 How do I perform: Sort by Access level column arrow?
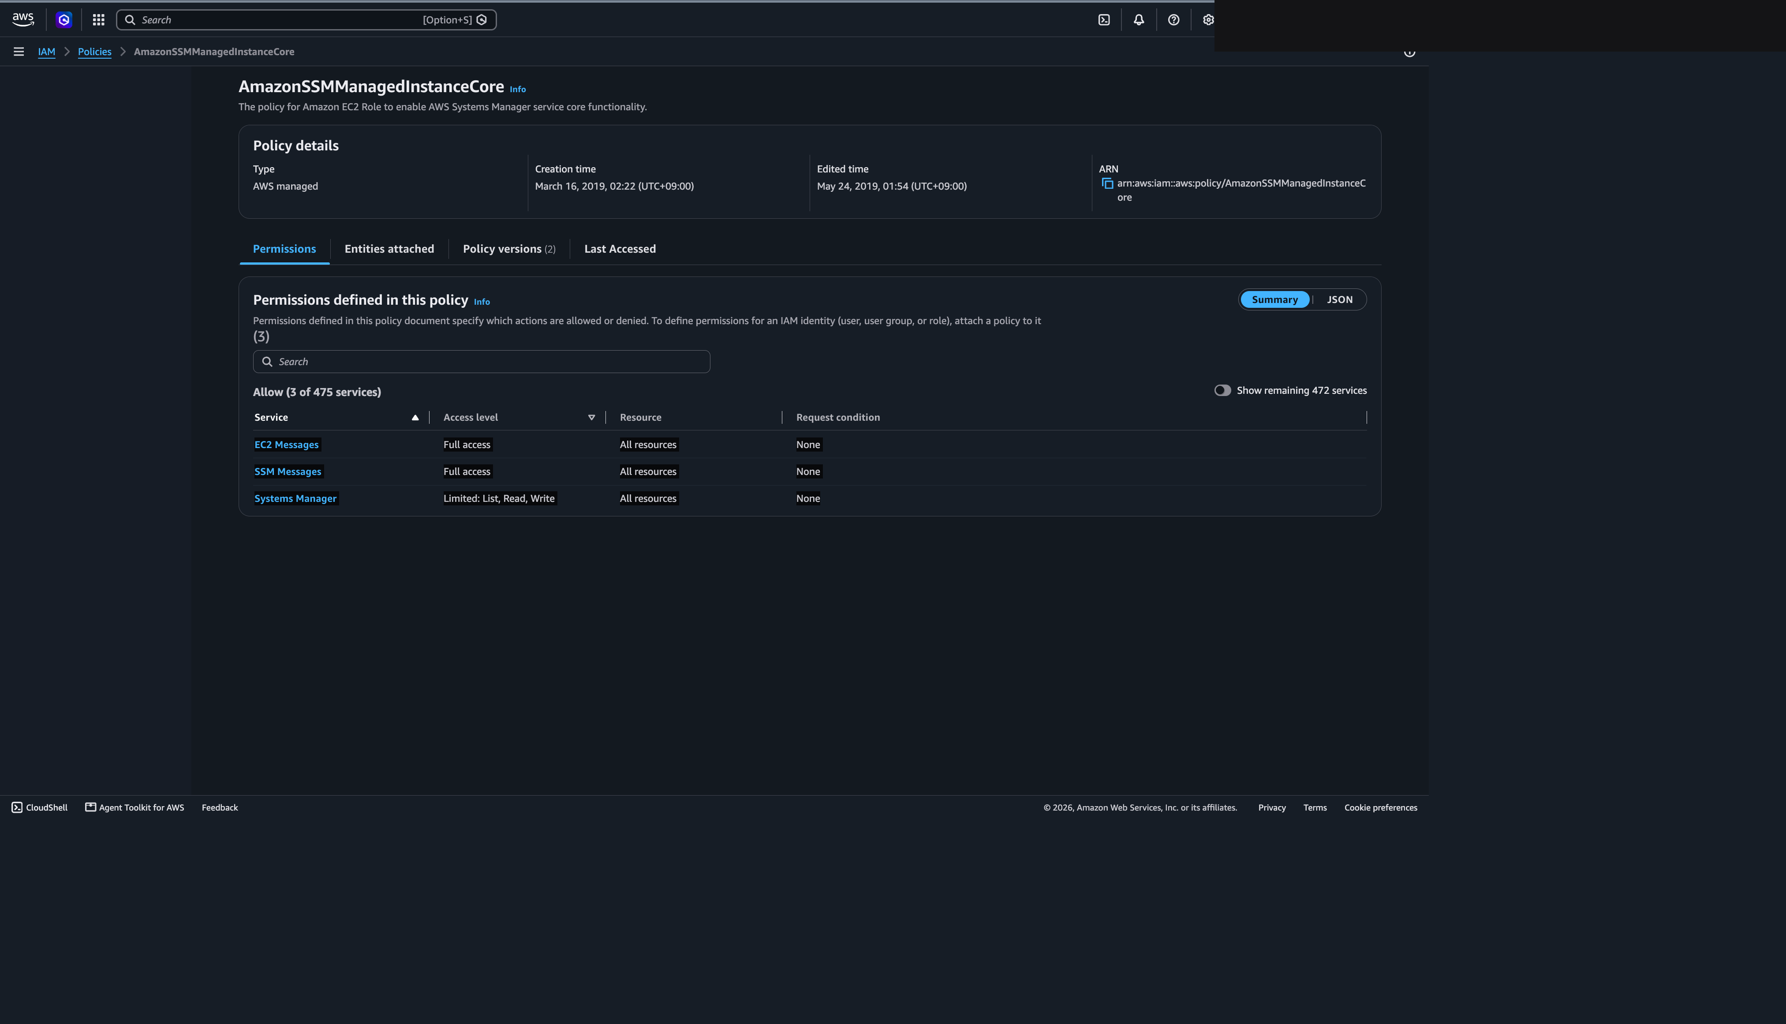tap(591, 418)
